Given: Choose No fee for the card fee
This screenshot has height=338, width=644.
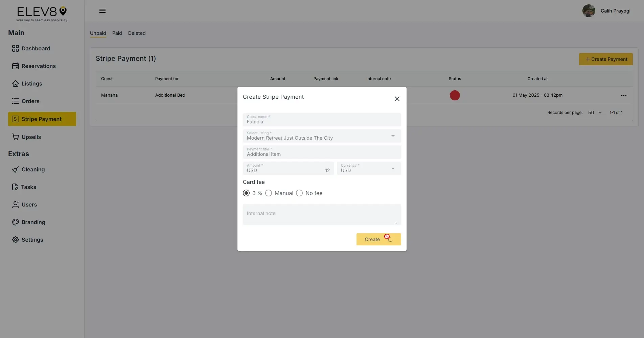Looking at the screenshot, I should [299, 193].
